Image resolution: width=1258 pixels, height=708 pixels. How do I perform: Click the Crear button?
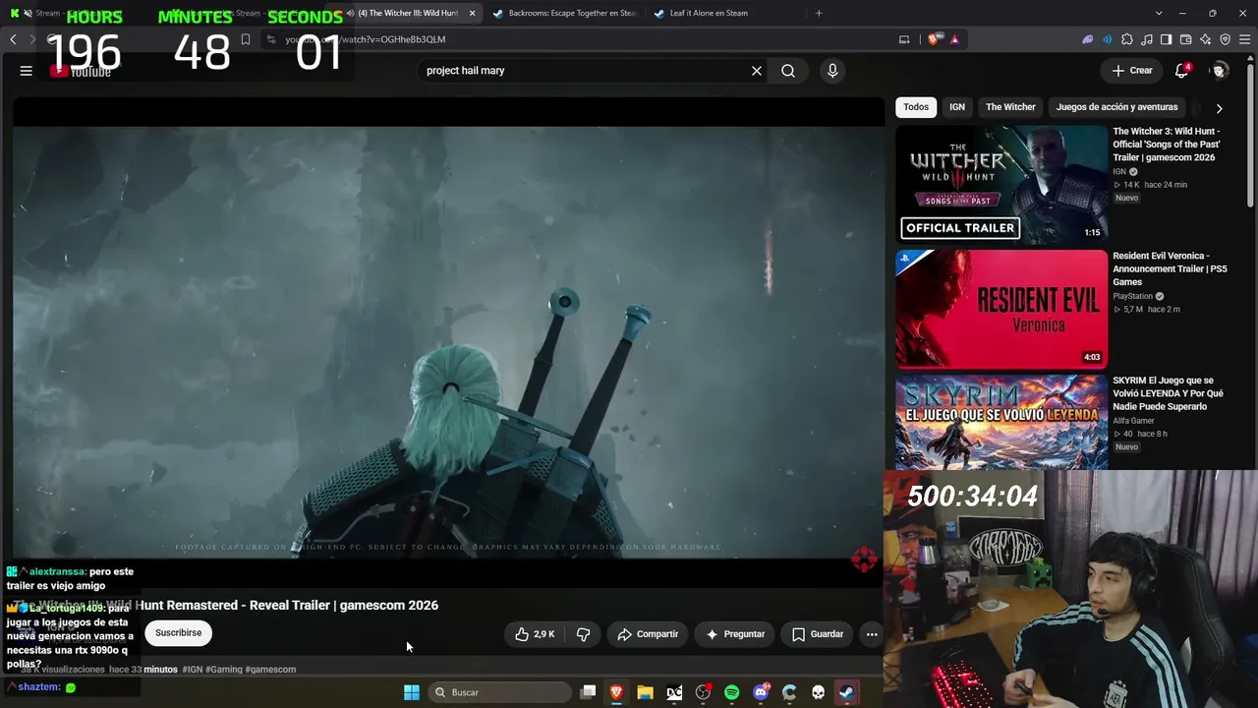pyautogui.click(x=1132, y=71)
